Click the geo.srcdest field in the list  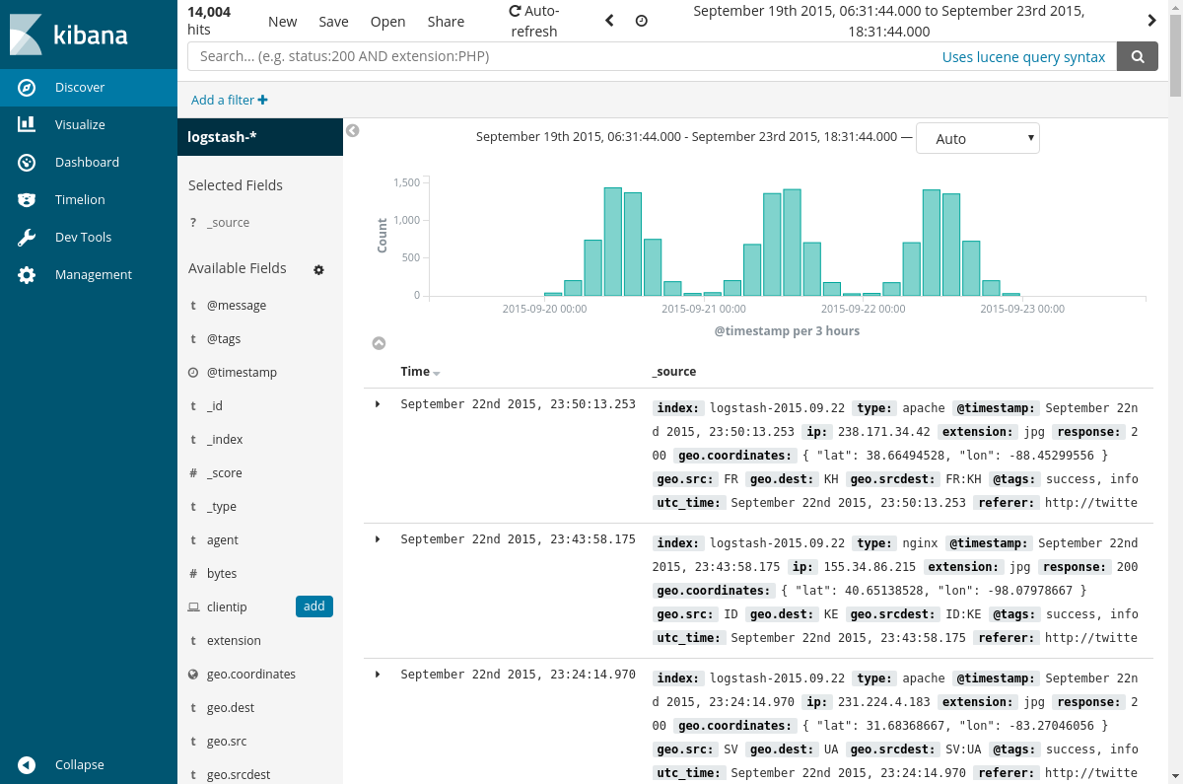click(x=239, y=775)
